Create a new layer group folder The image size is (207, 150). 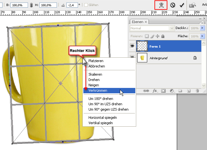180,91
